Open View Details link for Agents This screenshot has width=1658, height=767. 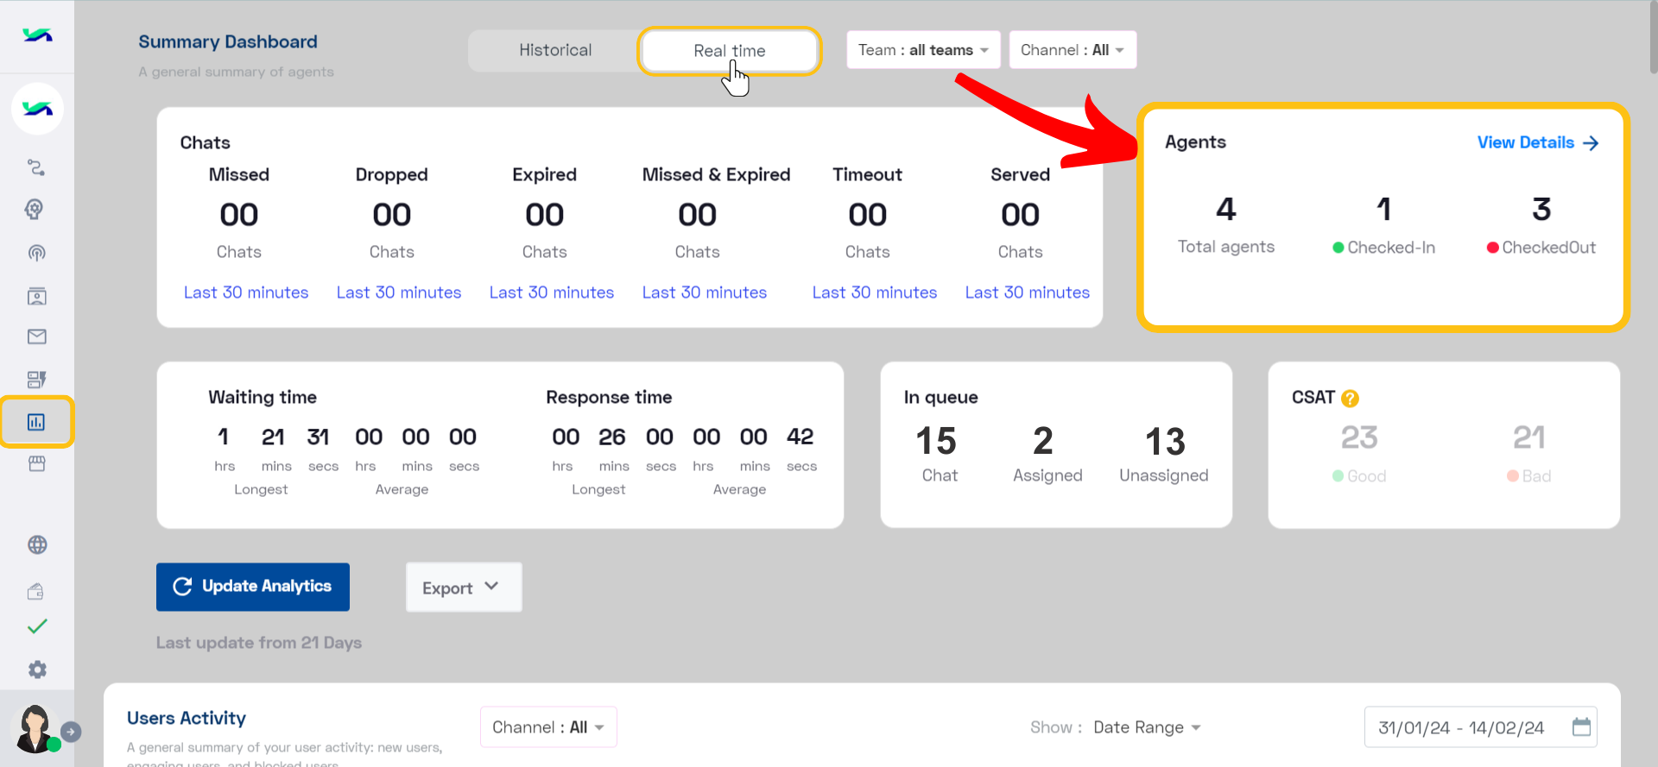point(1538,142)
